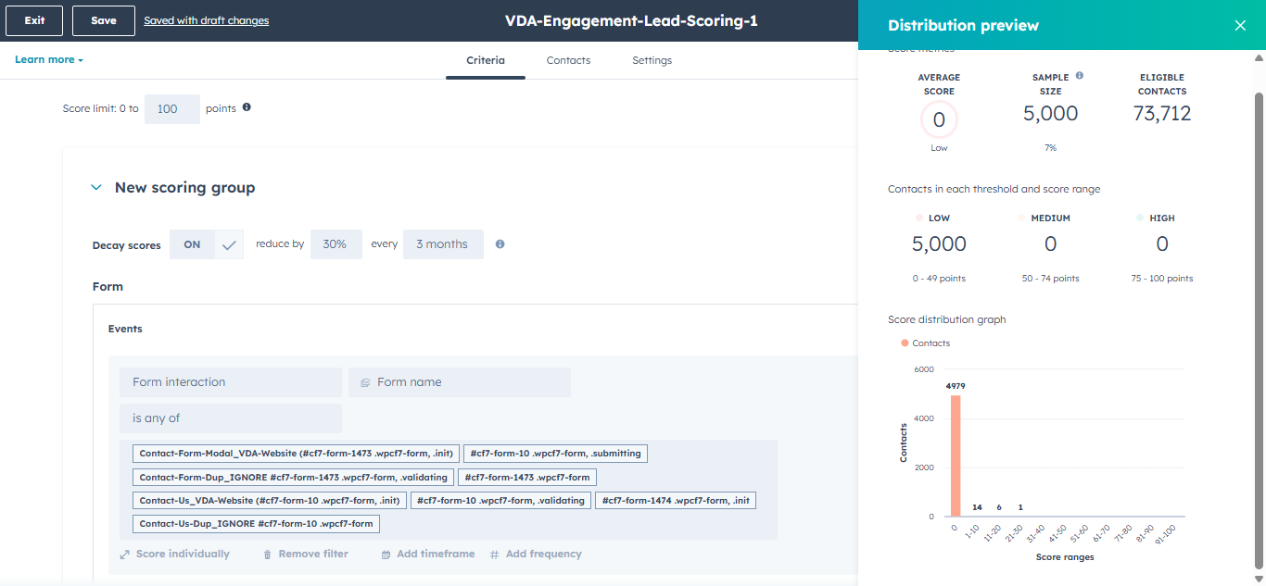Click the Score individually arrows icon
Screen dimensions: 1266x586
(x=125, y=555)
